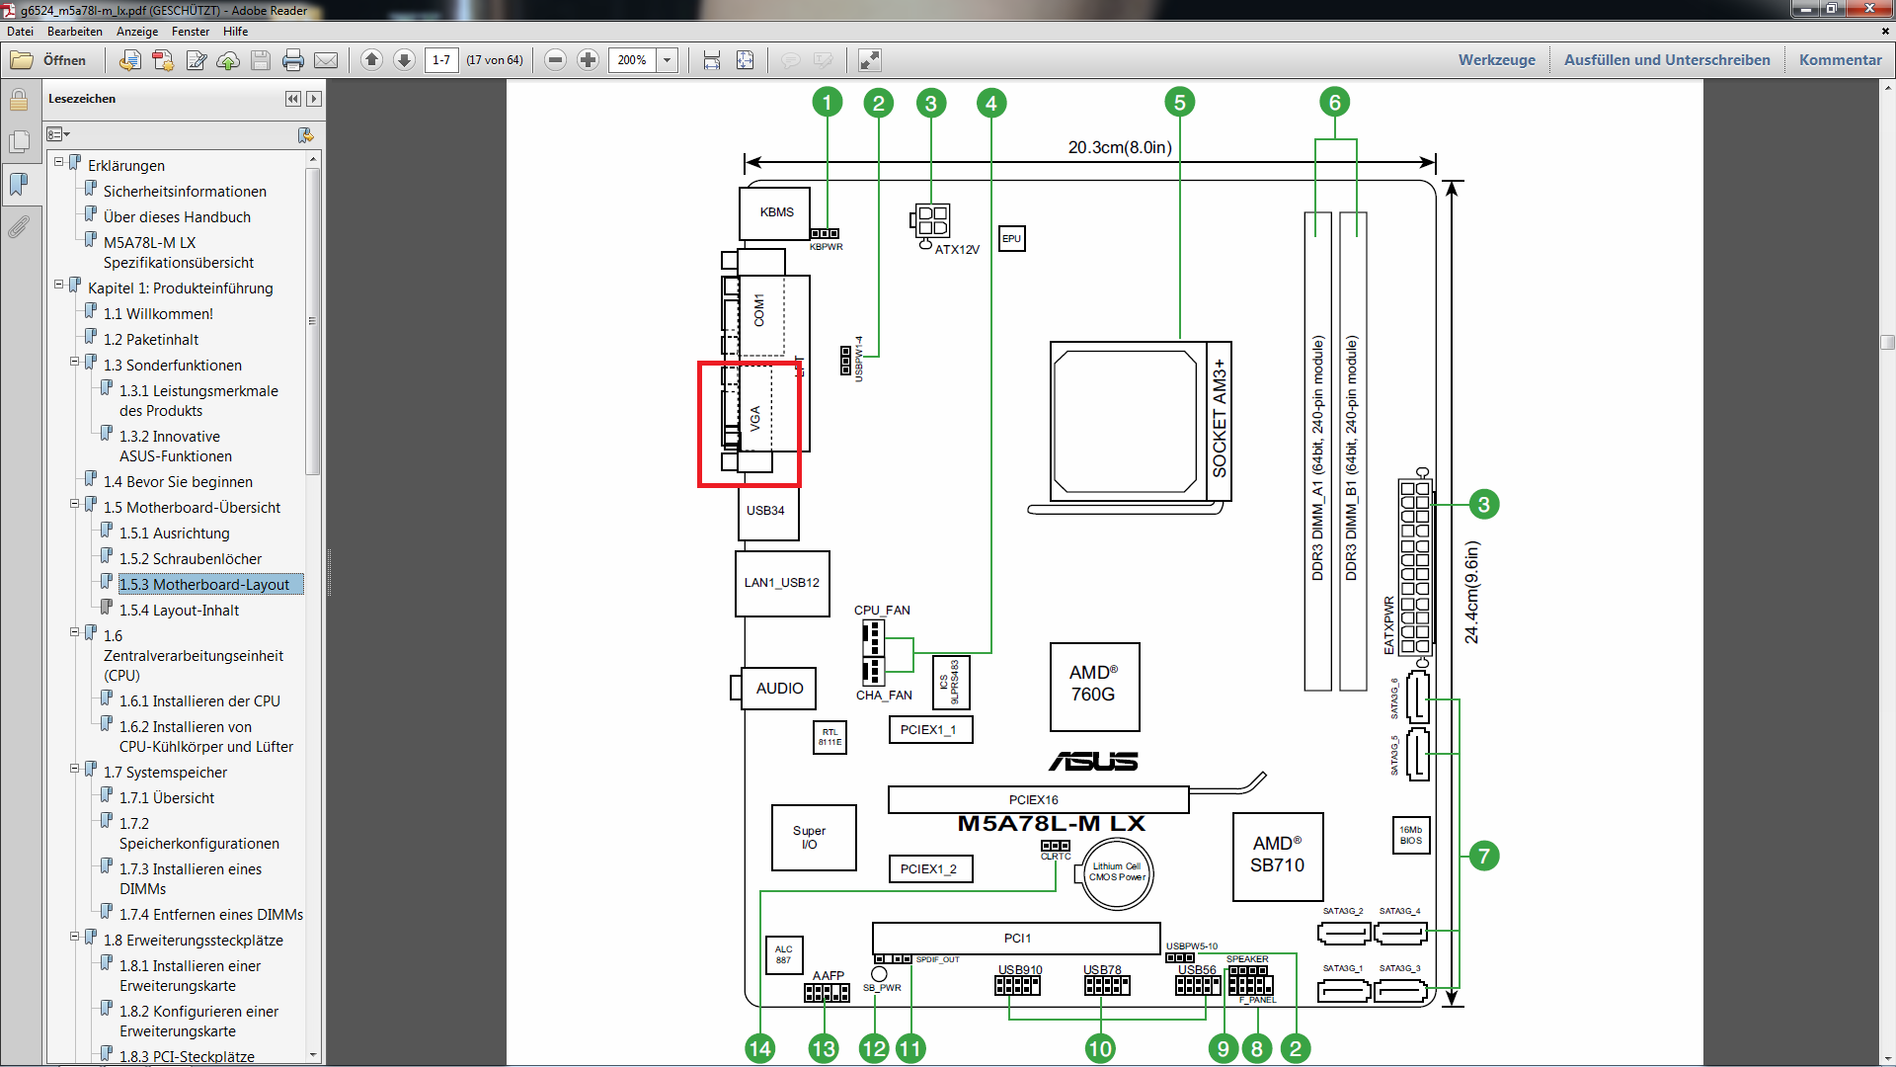
Task: Click the page number input field
Action: (x=441, y=60)
